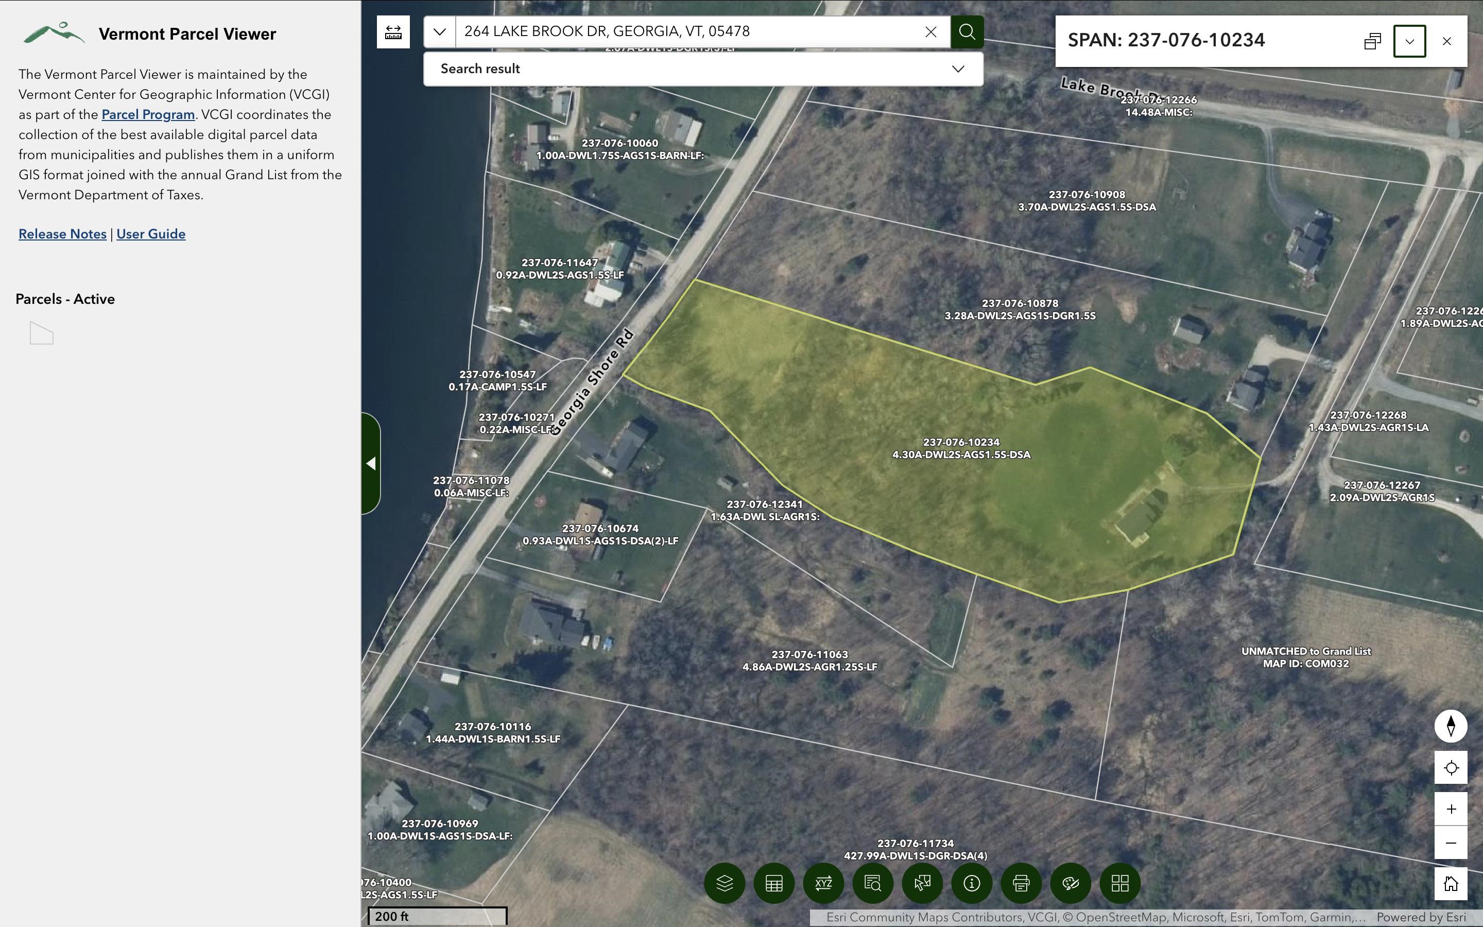This screenshot has width=1483, height=927.
Task: Expand the Search result dropdown
Action: (958, 68)
